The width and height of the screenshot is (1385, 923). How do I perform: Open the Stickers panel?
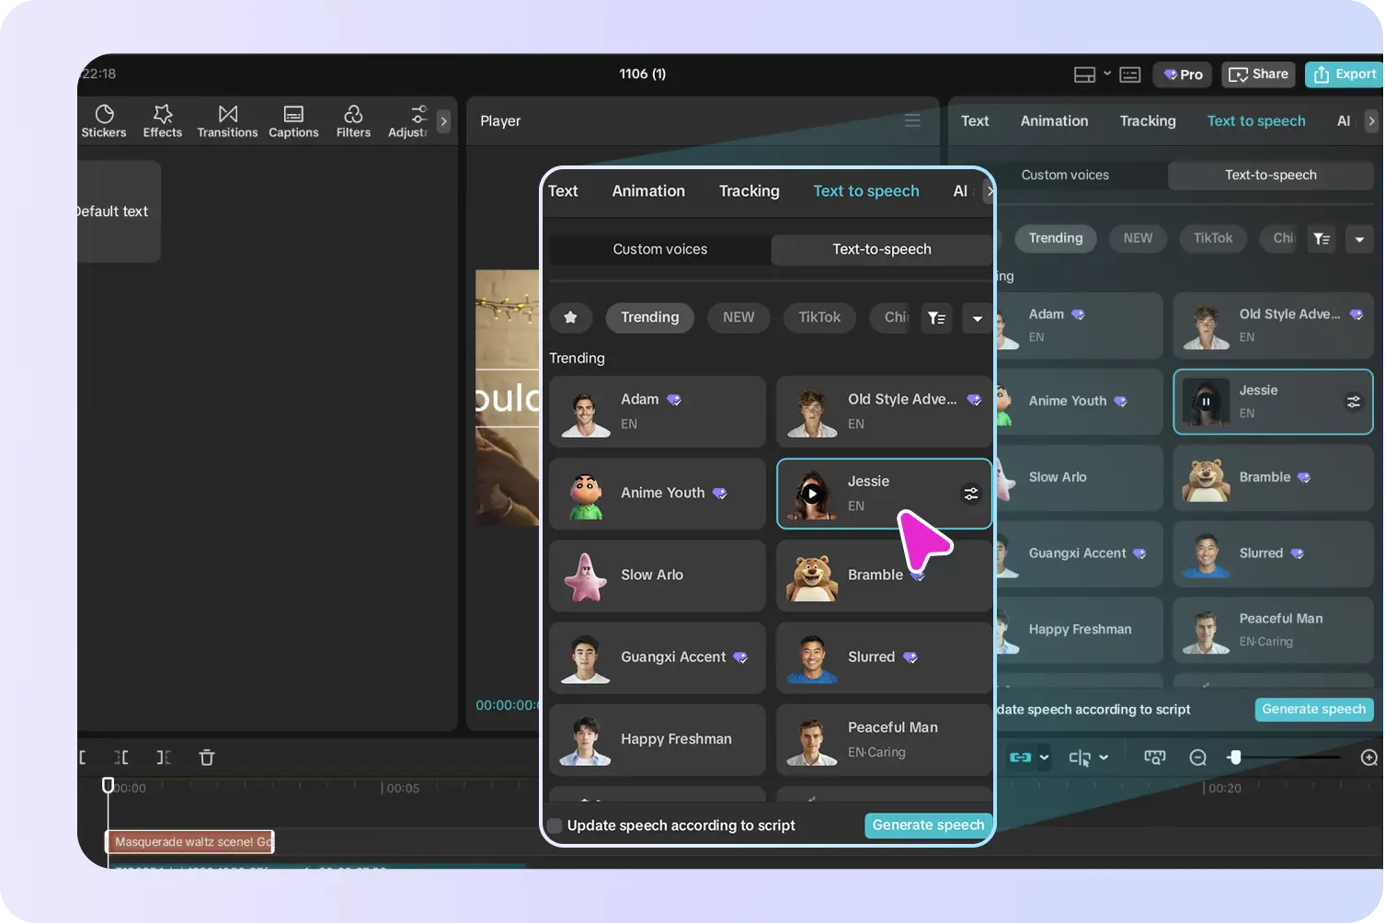tap(104, 120)
